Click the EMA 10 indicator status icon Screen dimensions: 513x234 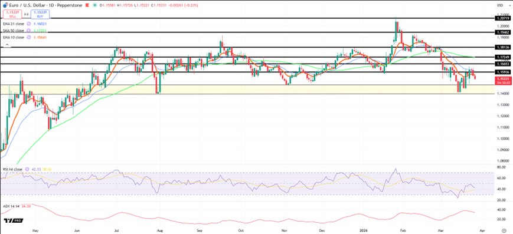pyautogui.click(x=28, y=38)
